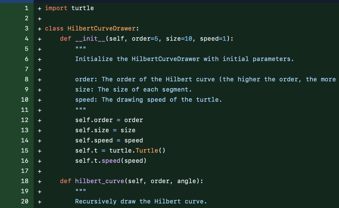This screenshot has height=208, width=339.
Task: Click the order=5 default value
Action: (x=145, y=39)
